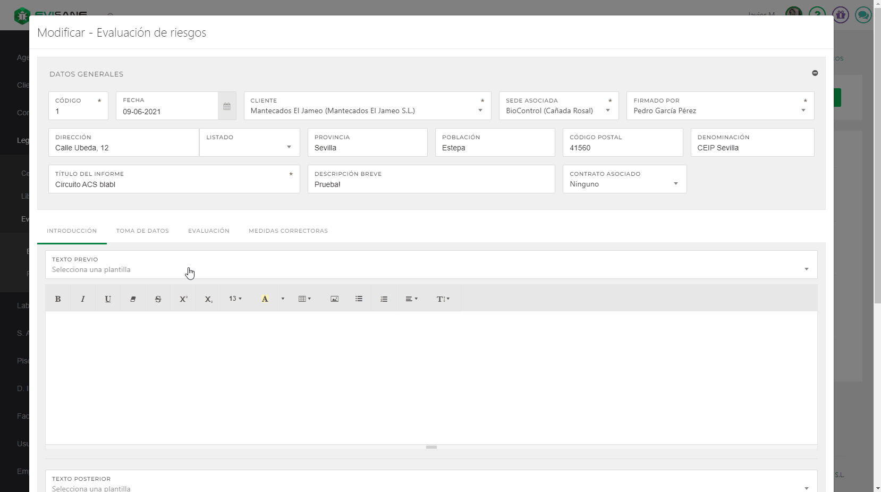
Task: Switch to the Toma de Datos tab
Action: [x=142, y=231]
